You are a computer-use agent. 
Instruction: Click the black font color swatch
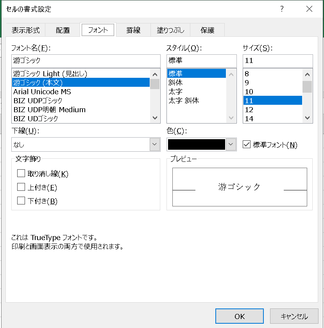coord(197,144)
